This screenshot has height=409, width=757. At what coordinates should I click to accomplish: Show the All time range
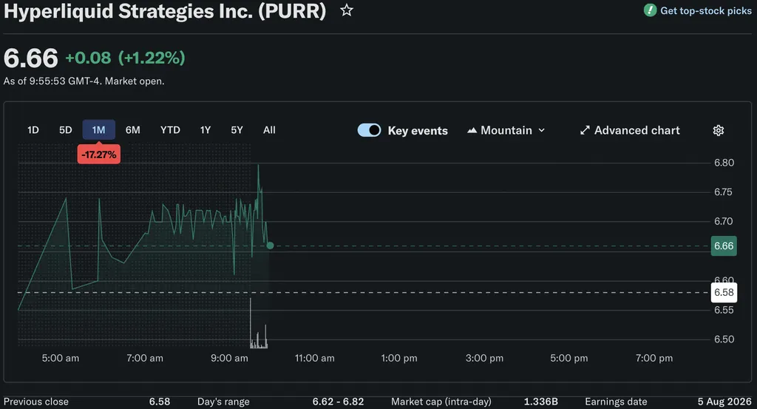(269, 130)
